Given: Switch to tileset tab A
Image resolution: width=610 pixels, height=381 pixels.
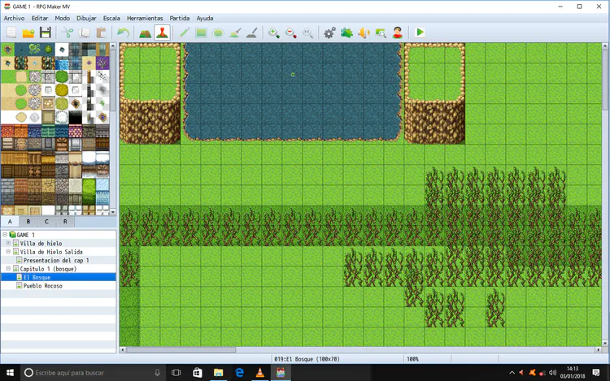Looking at the screenshot, I should 10,222.
